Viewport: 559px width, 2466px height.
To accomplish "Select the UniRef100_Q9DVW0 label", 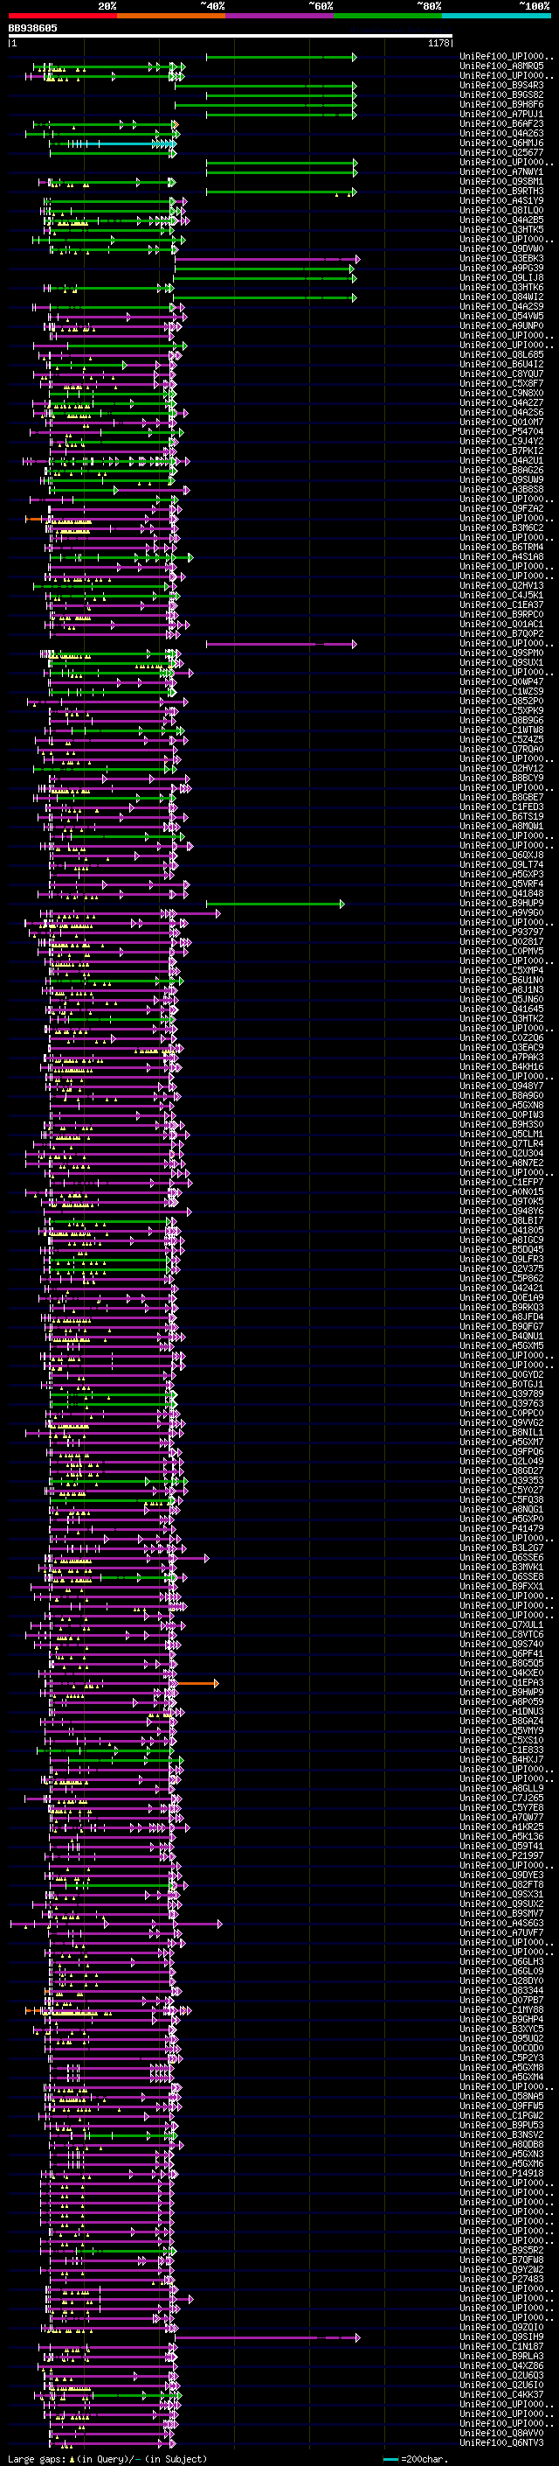I will [x=501, y=249].
